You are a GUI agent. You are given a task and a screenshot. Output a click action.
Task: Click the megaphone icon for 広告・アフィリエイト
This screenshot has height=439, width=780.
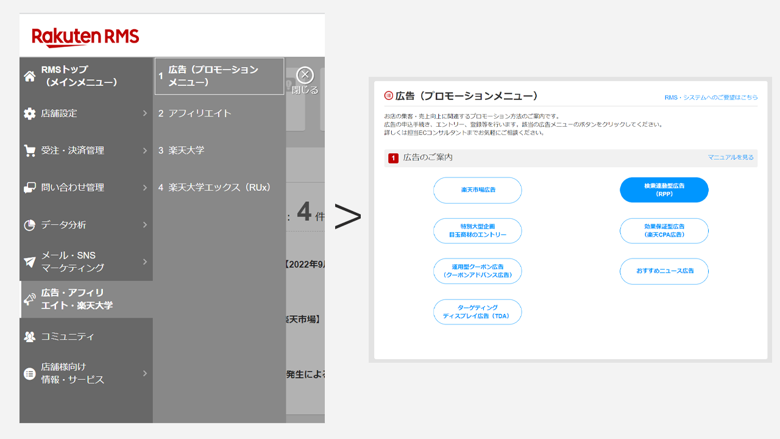29,299
